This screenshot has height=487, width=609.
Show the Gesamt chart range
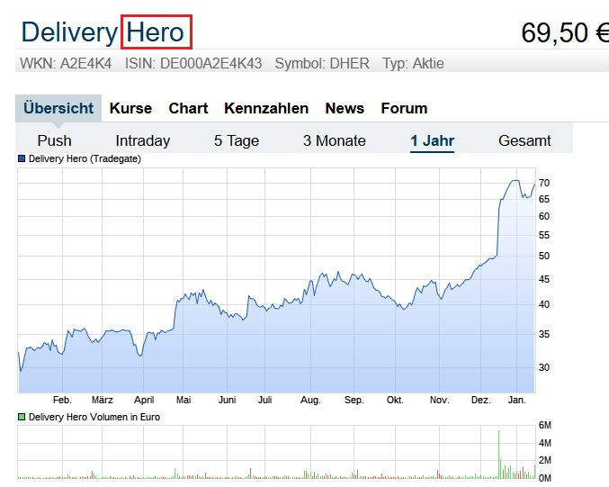coord(524,140)
